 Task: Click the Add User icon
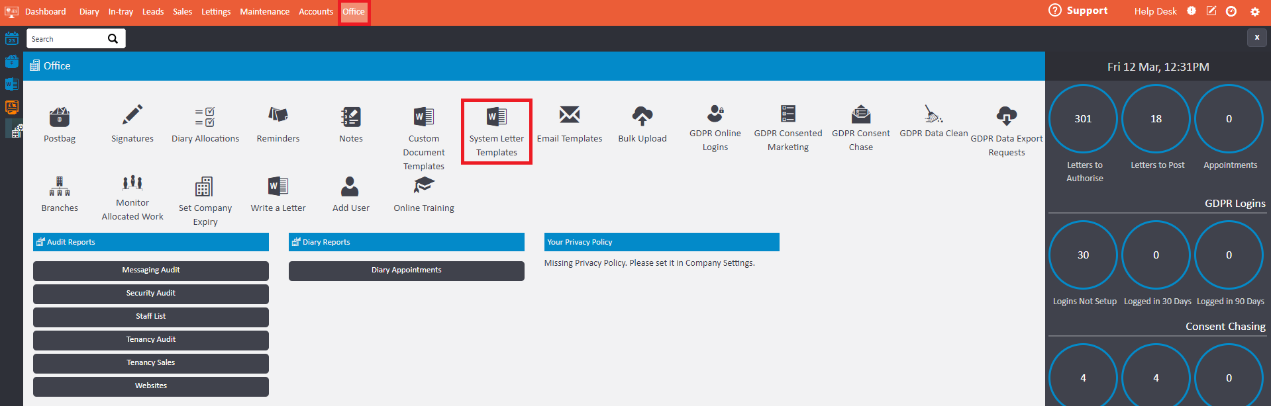tap(350, 186)
